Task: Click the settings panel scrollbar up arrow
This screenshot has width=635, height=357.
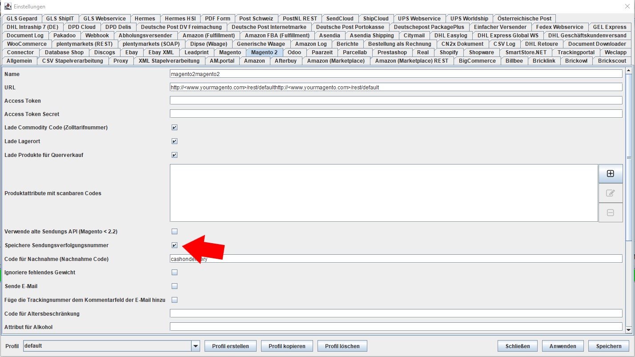Action: tap(629, 70)
